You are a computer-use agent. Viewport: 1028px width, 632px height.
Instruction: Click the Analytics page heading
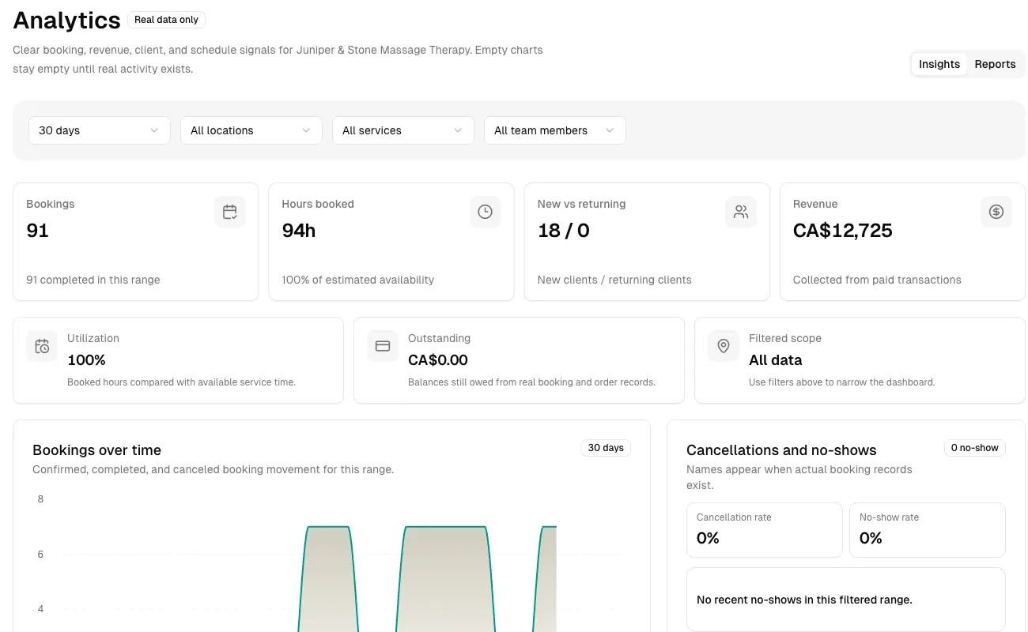click(x=67, y=20)
